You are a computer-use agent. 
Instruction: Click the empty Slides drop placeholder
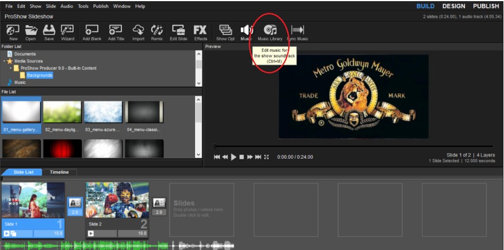(202, 210)
